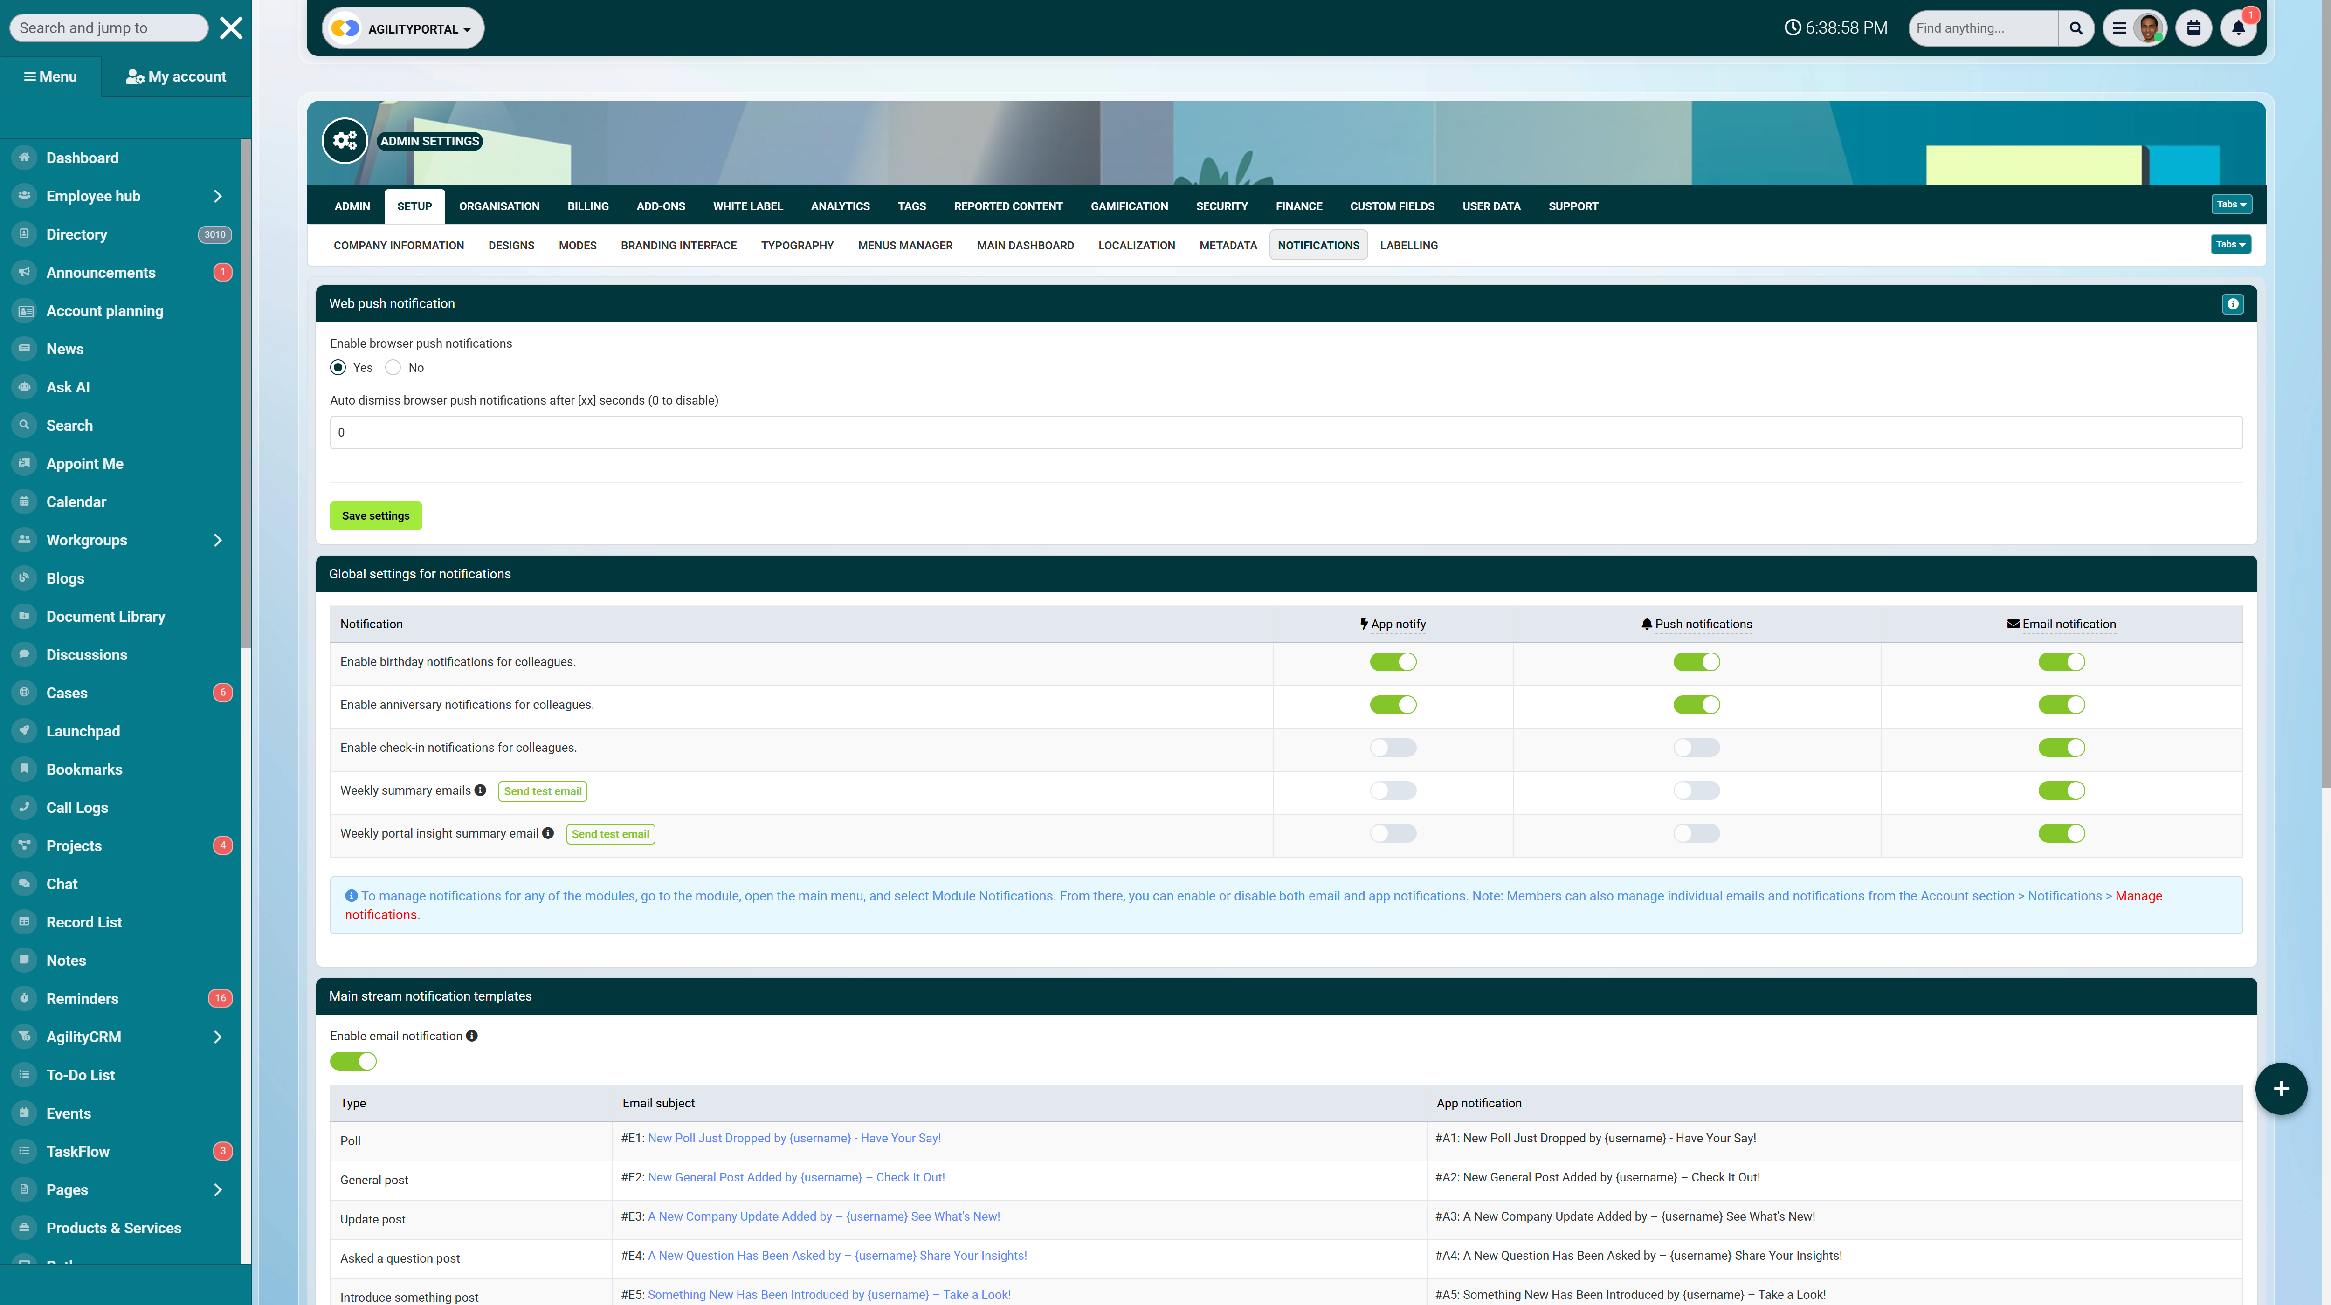Click the Admin Settings gear icon
The height and width of the screenshot is (1305, 2331).
click(345, 140)
